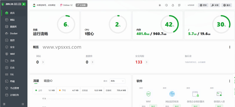Screen dimensions: 235x107
Task: Click the green shield panel logo
Action: point(3,4)
